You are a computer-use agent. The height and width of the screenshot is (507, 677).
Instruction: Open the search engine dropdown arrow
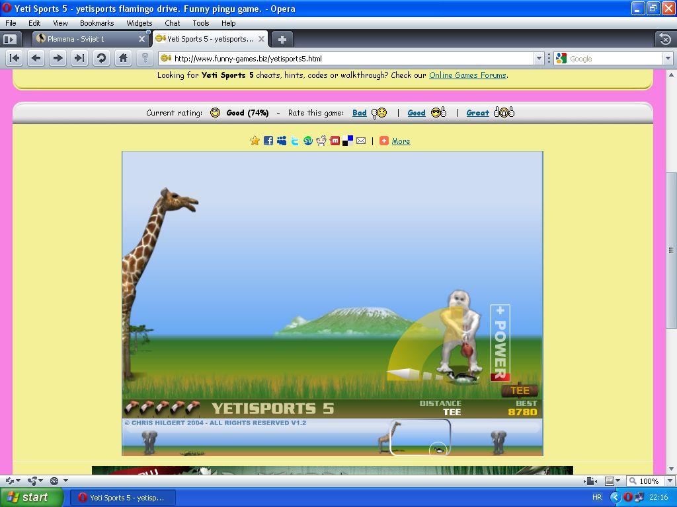(668, 58)
